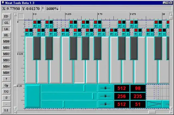Image resolution: width=174 pixels, height=115 pixels.
Task: Click the leftmost black piano key
Action: click(37, 48)
